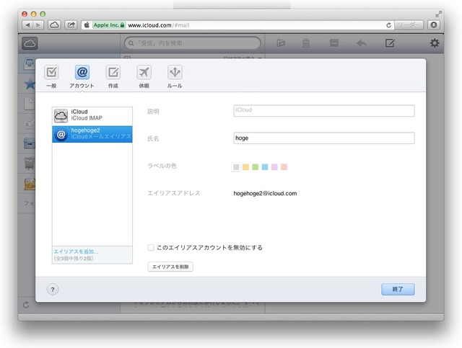Screen dimensions: 462x348
Task: Choose the yellow label color swatch
Action: pos(245,167)
